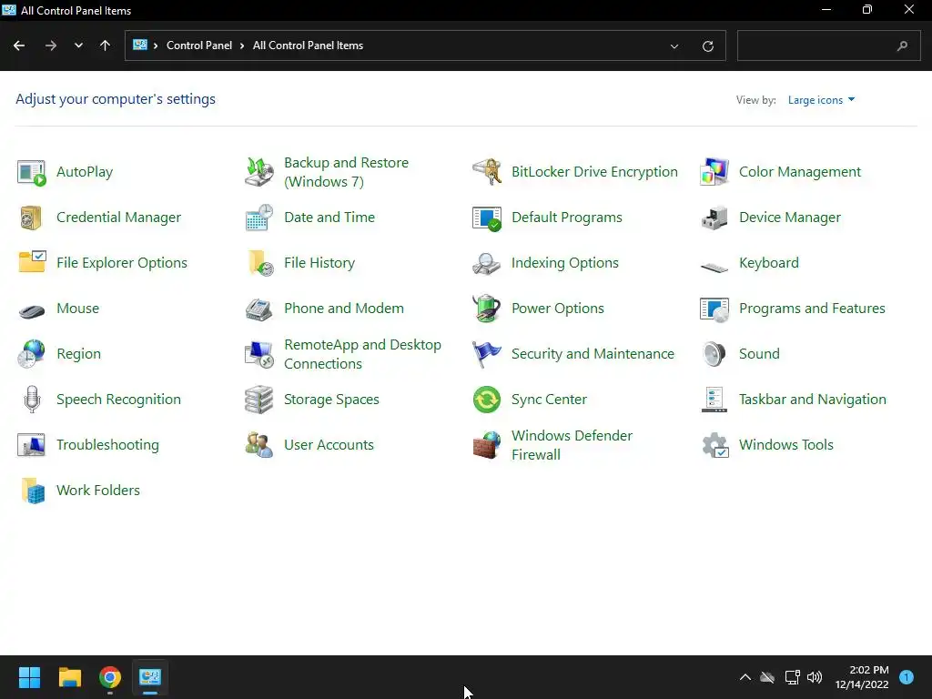Viewport: 932px width, 699px height.
Task: Click the Default Programs icon
Action: point(487,218)
